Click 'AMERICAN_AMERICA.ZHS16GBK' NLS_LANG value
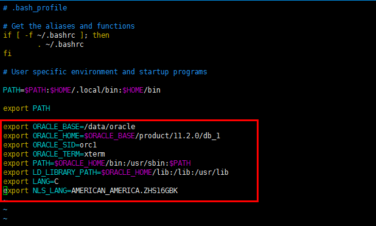The height and width of the screenshot is (226, 376). (x=125, y=191)
